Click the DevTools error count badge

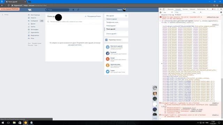(214, 9)
